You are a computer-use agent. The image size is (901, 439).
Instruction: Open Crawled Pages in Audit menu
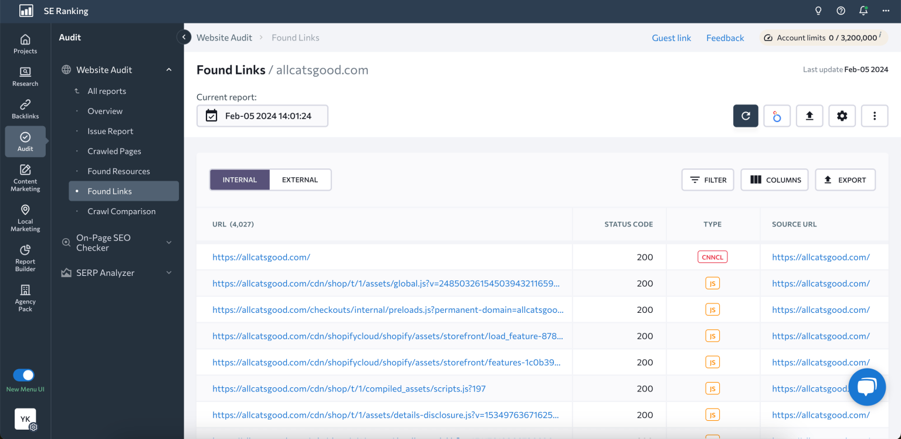point(114,151)
